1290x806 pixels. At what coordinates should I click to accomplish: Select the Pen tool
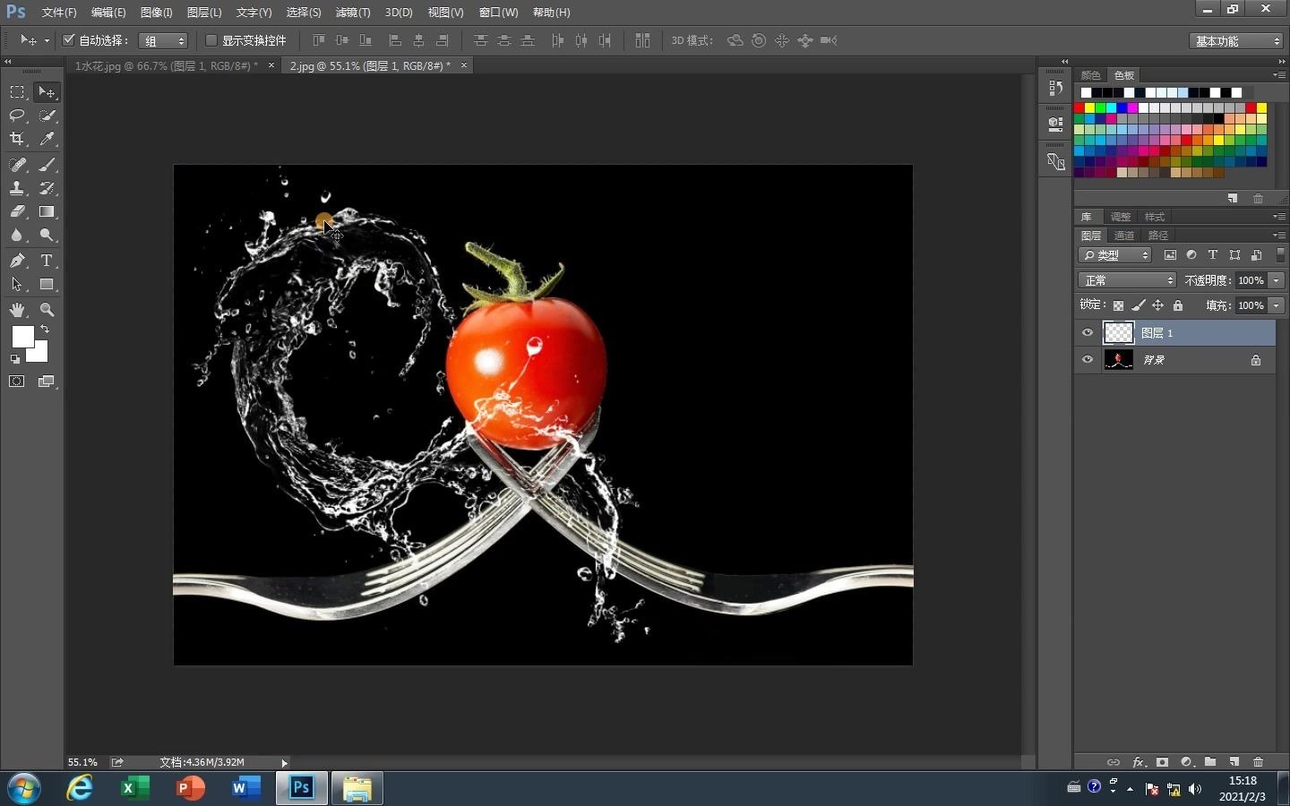click(x=17, y=261)
